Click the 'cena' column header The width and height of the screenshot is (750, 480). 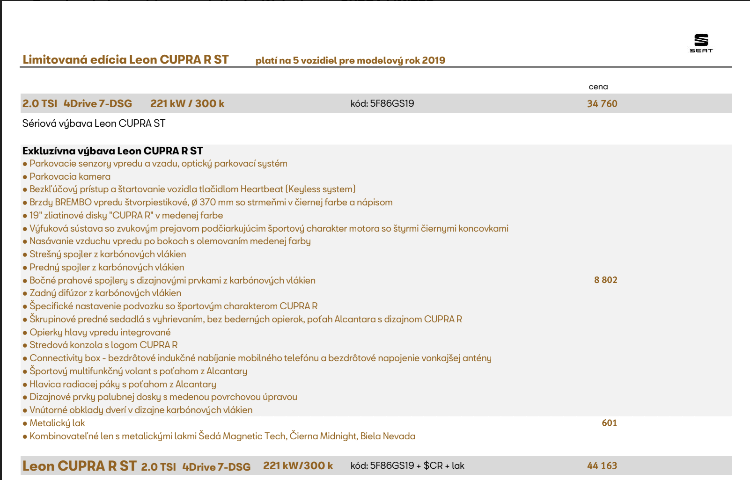tap(598, 87)
